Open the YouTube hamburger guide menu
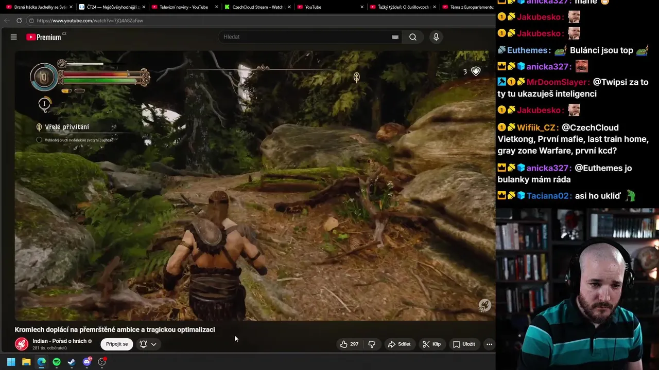The image size is (659, 370). [14, 37]
